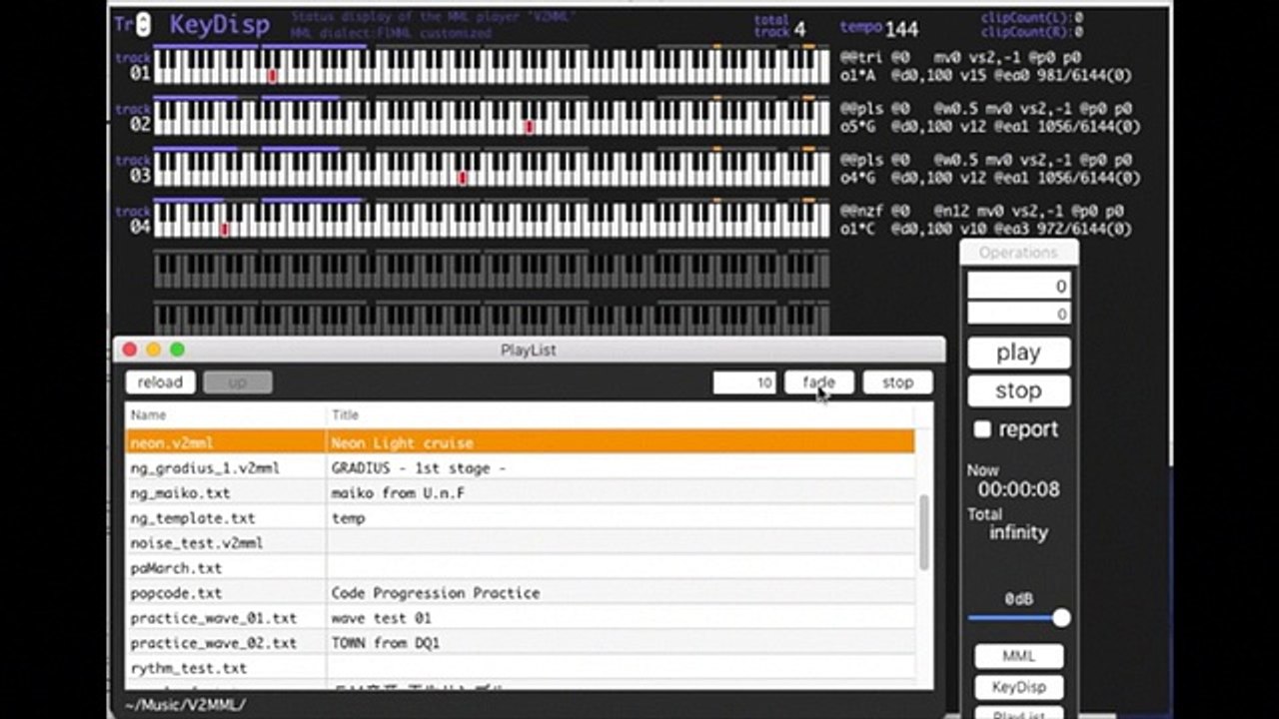
Task: Click the PlayList stop button
Action: pos(897,382)
